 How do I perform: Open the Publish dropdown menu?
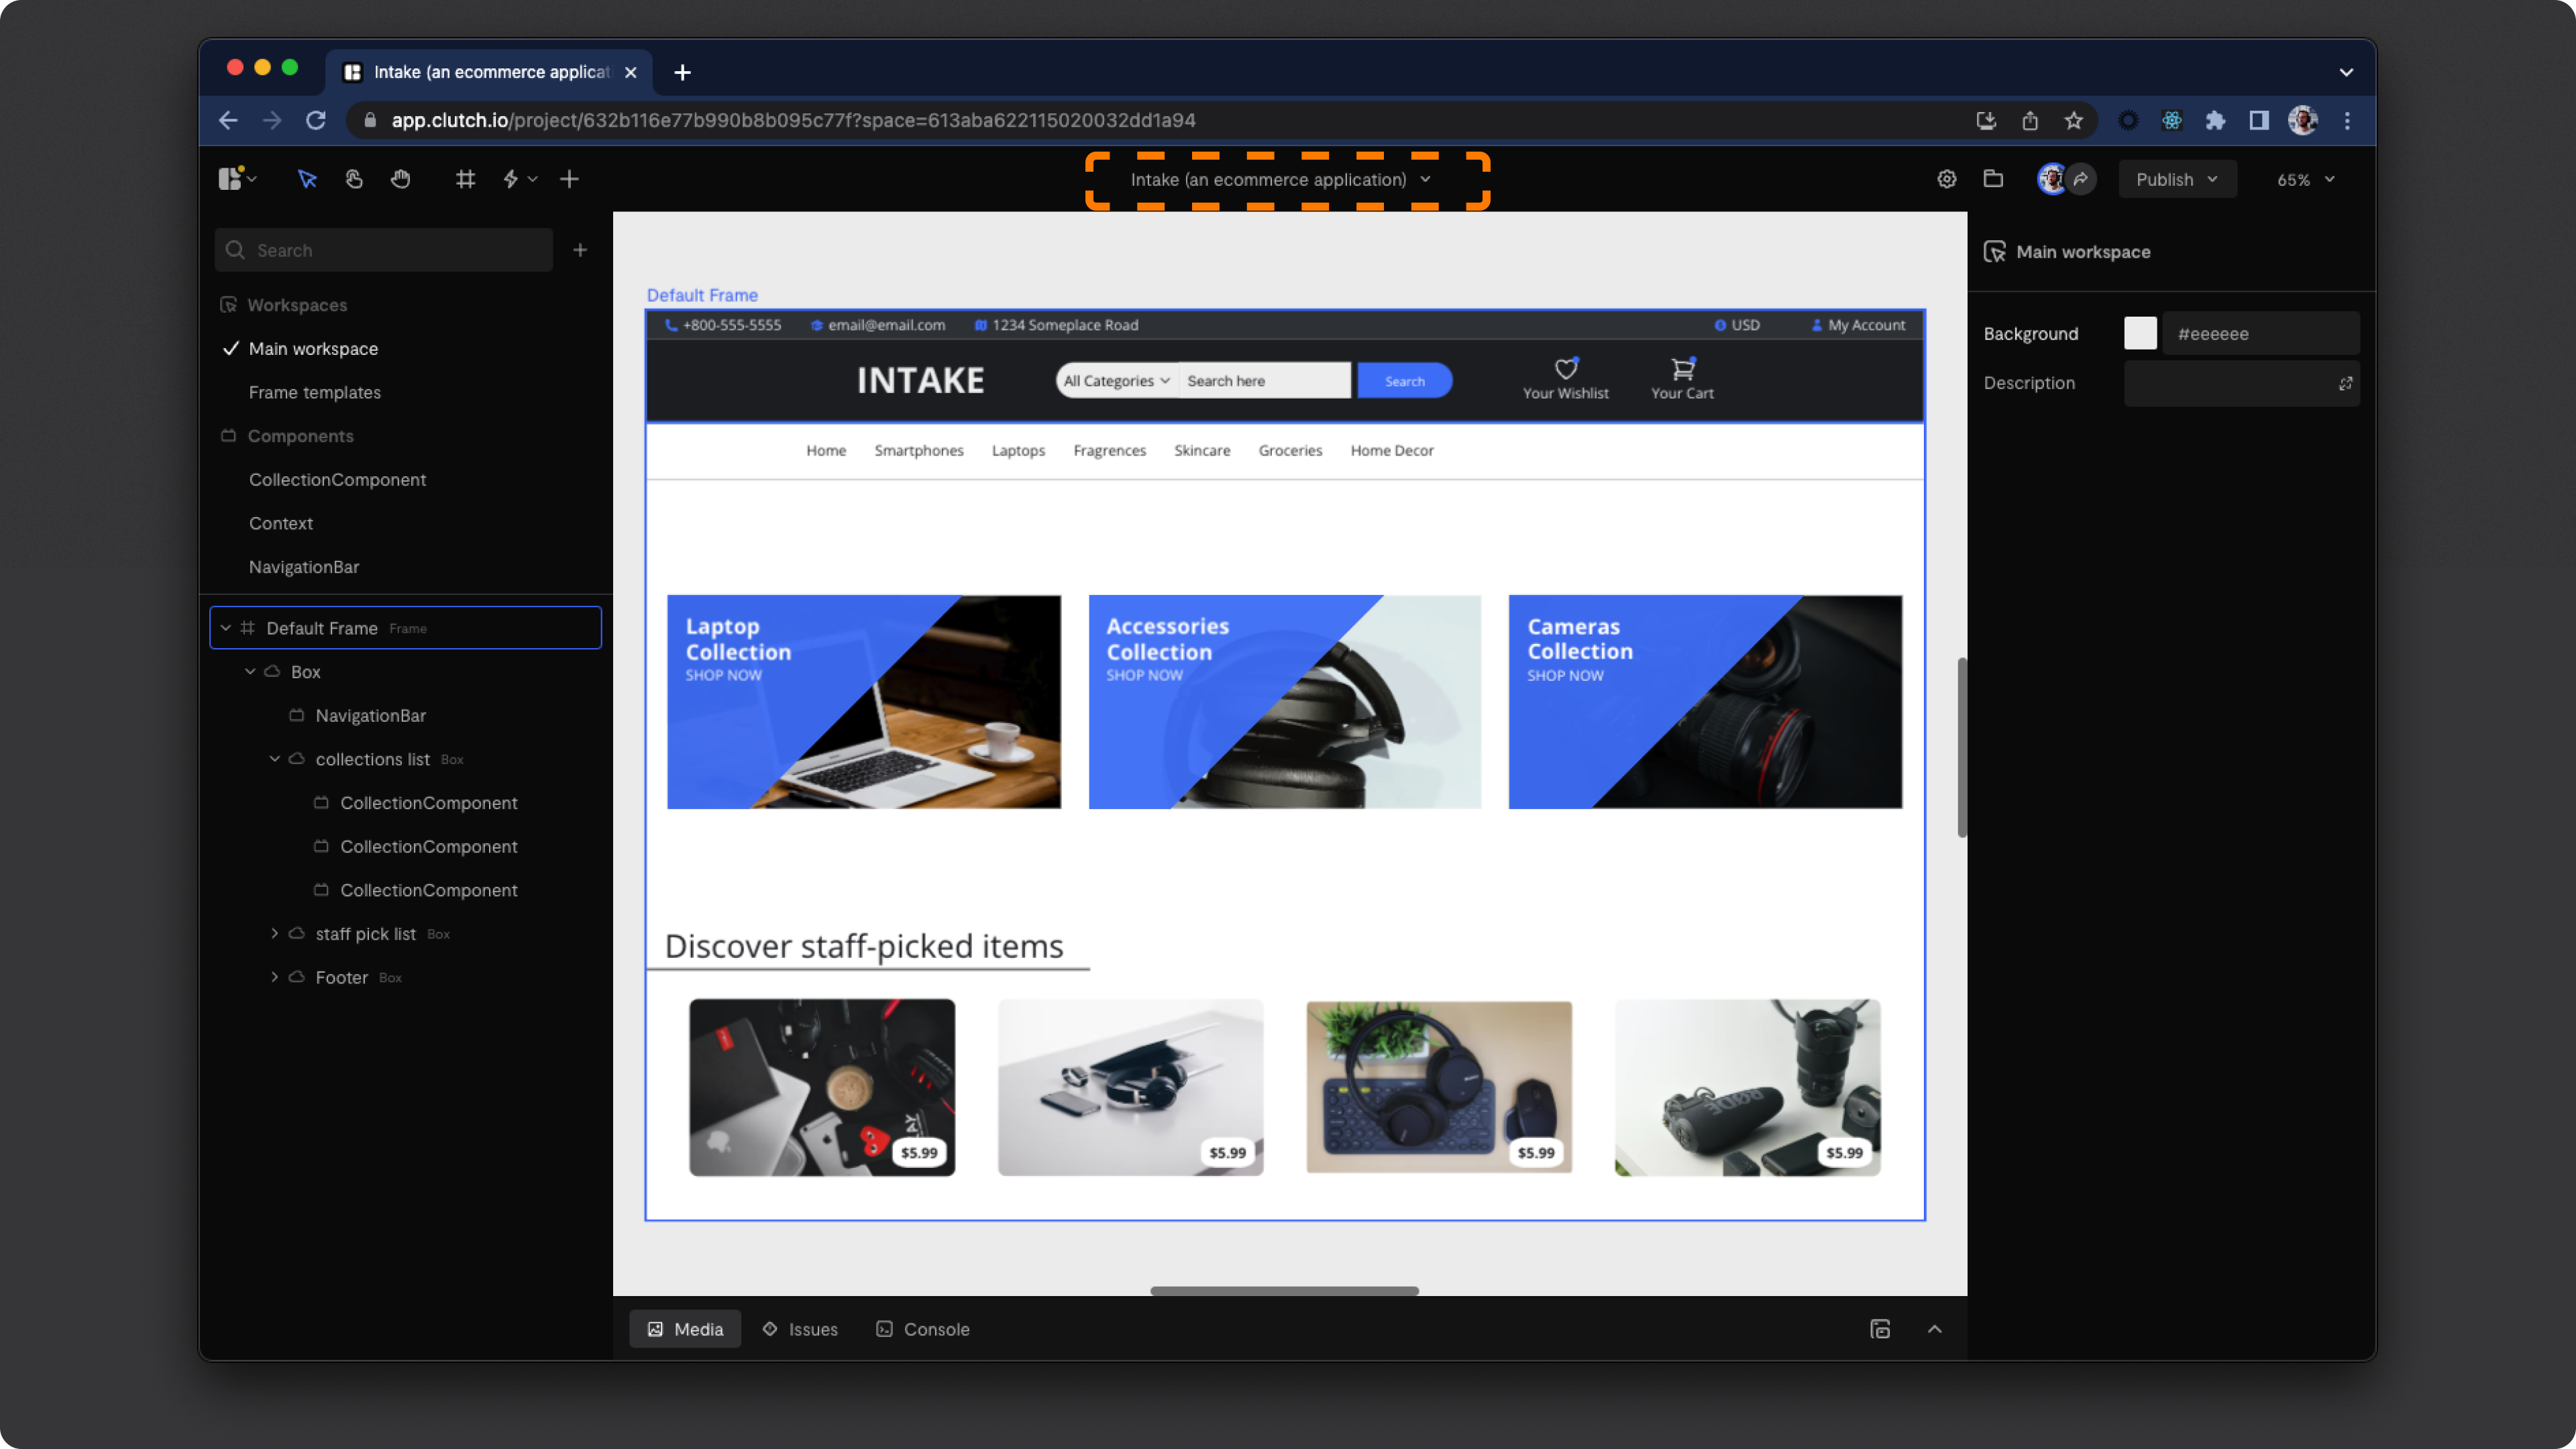2176,180
